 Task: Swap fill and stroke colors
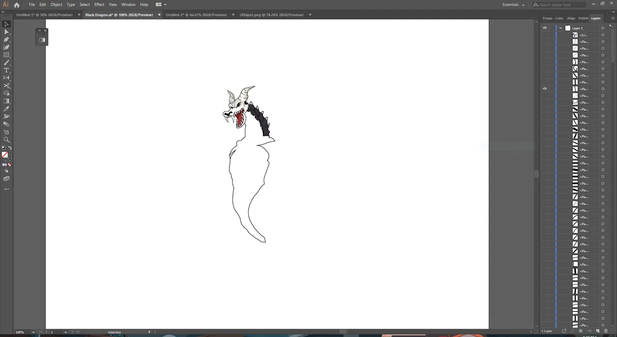tap(10, 148)
